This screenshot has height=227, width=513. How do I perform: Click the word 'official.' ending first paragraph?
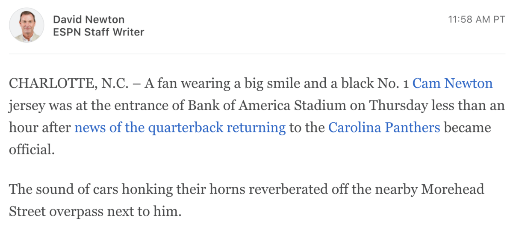point(32,150)
